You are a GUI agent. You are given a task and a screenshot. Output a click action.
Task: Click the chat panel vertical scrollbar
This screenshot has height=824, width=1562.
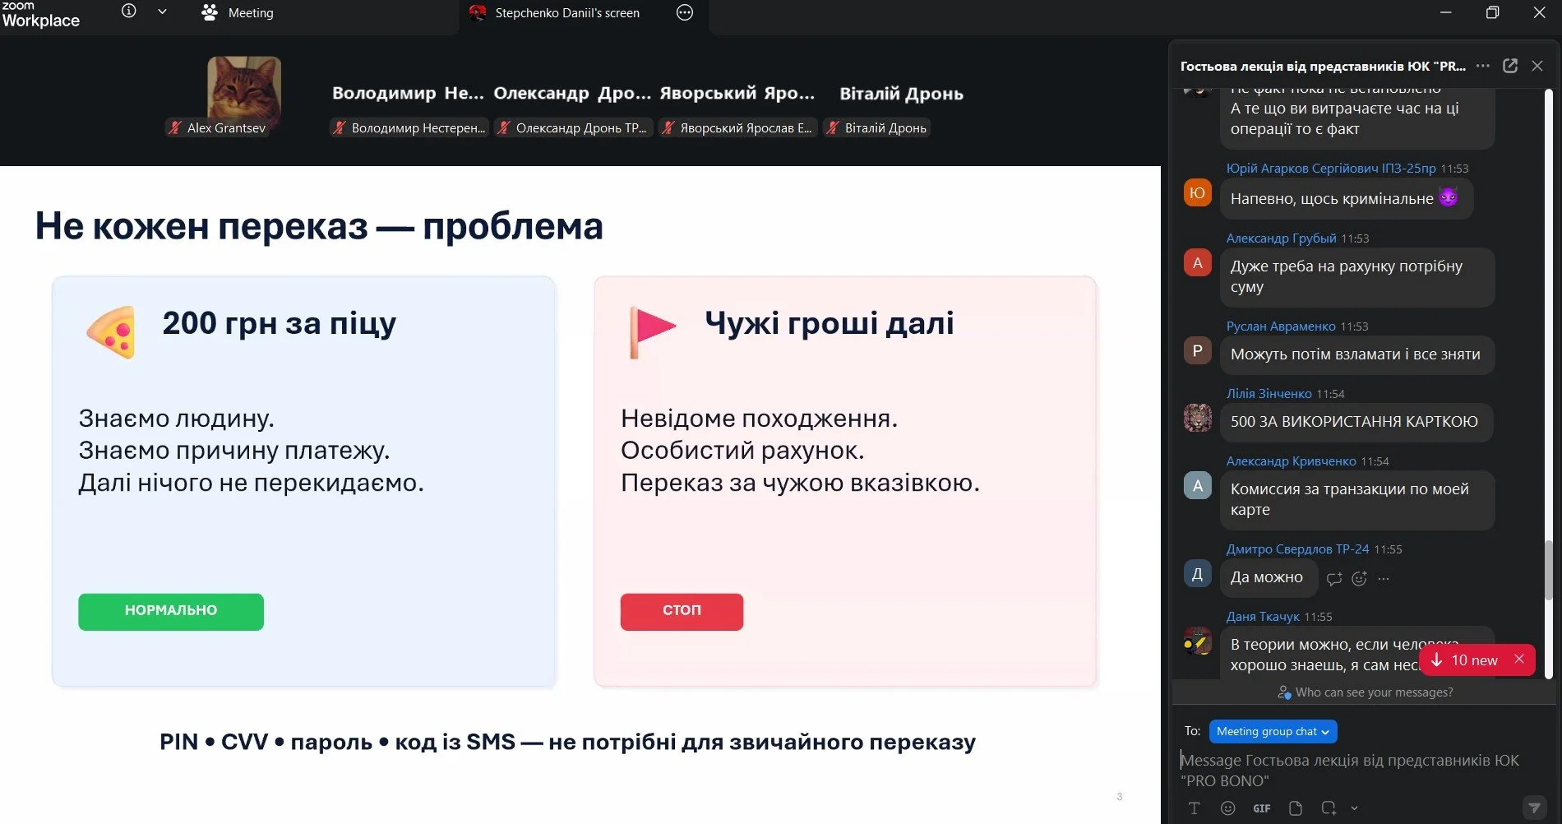1549,570
